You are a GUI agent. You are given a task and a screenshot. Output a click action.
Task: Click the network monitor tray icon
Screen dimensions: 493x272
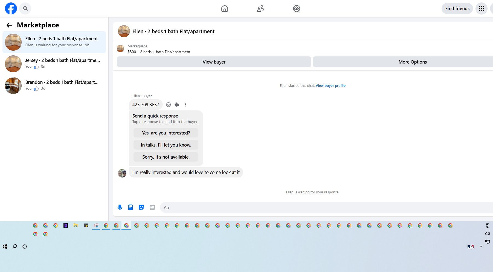(488, 242)
